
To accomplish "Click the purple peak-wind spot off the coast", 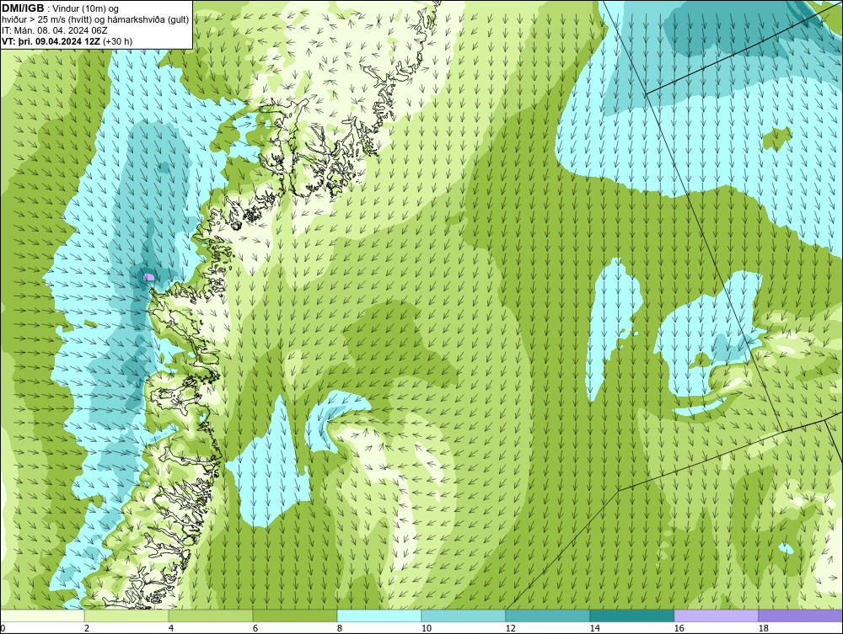I will click(x=149, y=277).
